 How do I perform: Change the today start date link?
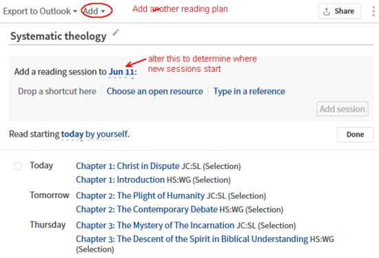[72, 134]
